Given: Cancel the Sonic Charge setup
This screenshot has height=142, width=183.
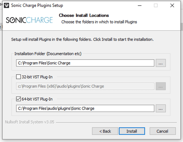Looking at the screenshot, I should click(163, 131).
